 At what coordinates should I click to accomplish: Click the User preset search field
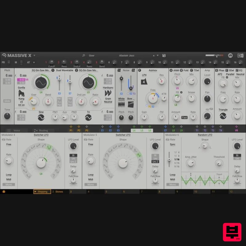(92, 56)
